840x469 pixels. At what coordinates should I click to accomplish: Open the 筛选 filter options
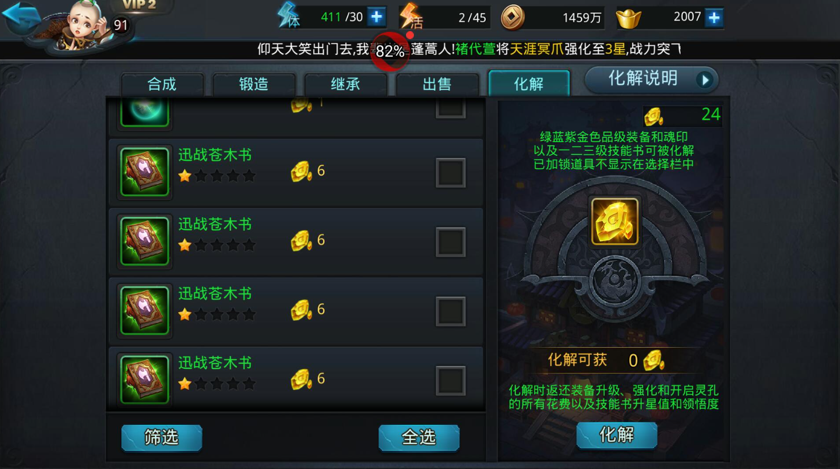point(162,437)
